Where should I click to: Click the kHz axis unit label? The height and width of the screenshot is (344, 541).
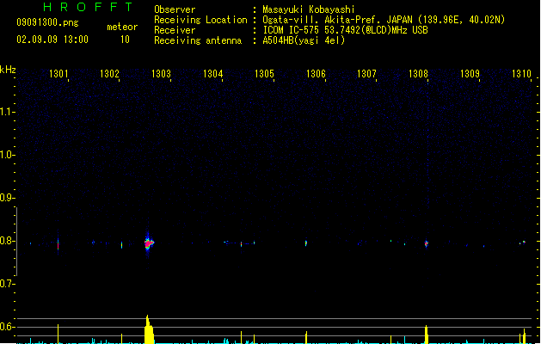(8, 70)
